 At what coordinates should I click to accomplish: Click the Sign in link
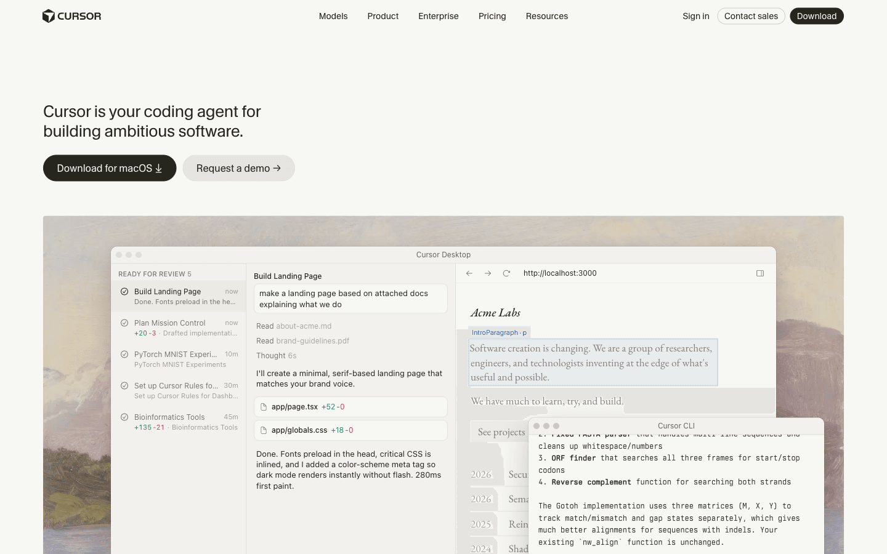[x=696, y=16]
